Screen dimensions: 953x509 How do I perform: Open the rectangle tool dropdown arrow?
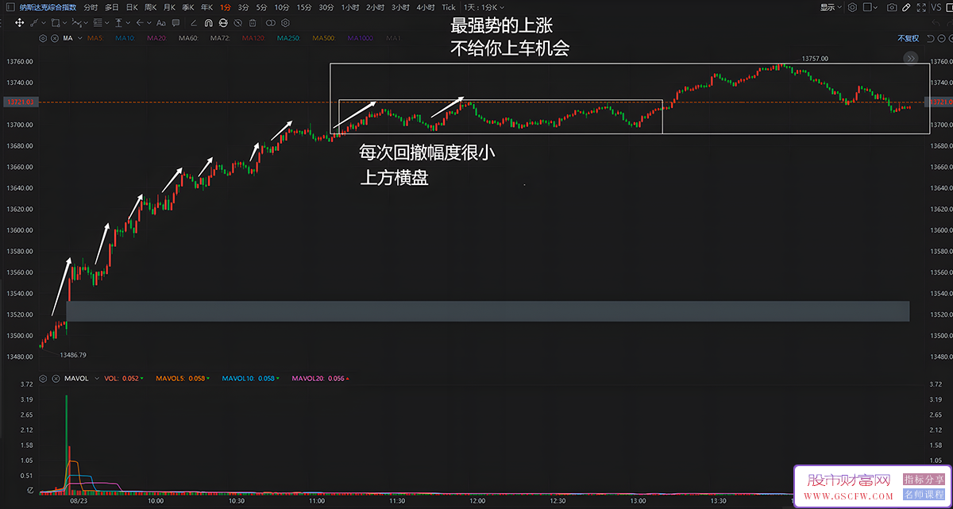click(65, 23)
